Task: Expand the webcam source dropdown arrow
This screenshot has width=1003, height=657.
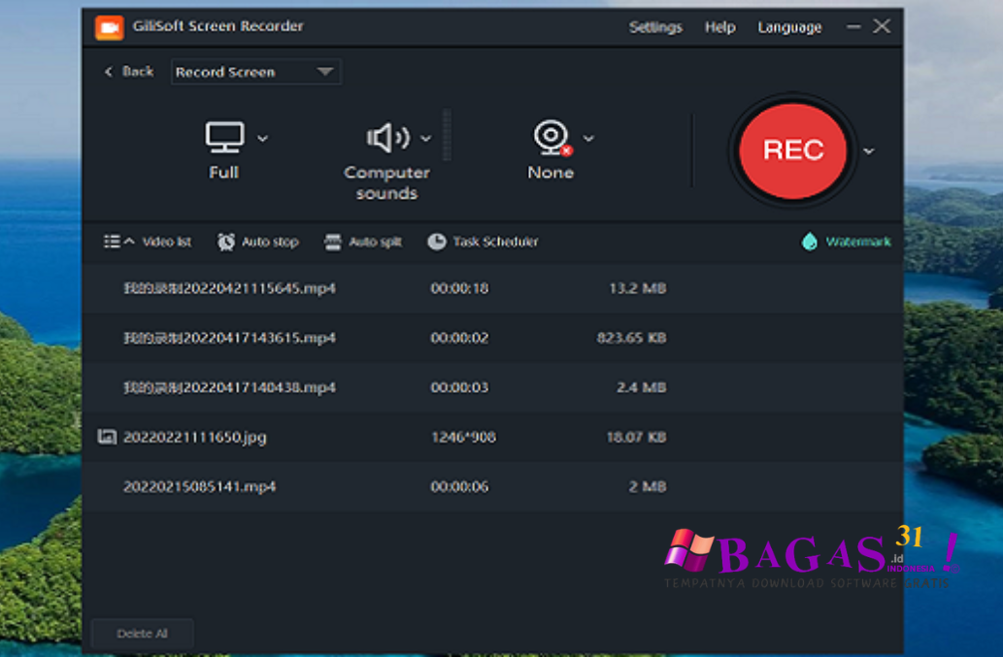Action: click(x=588, y=138)
